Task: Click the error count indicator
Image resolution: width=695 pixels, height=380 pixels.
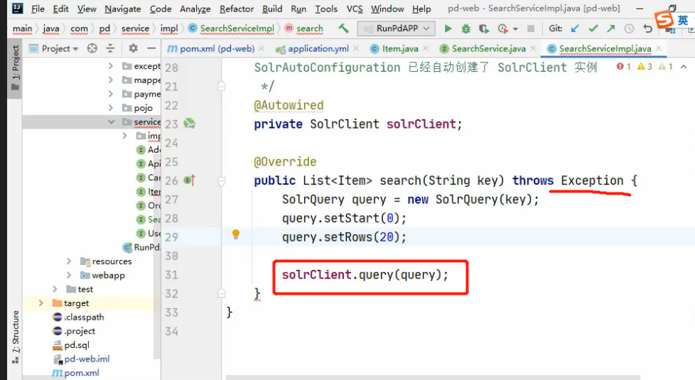Action: (623, 67)
